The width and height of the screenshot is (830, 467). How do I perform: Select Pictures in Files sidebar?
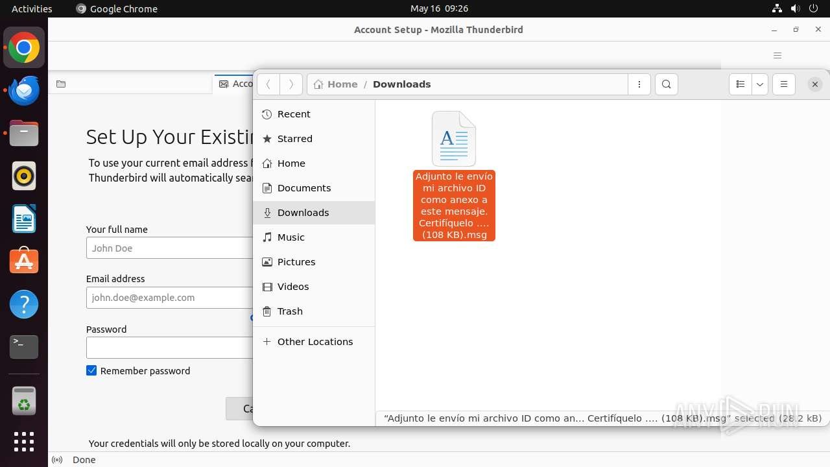pyautogui.click(x=314, y=262)
